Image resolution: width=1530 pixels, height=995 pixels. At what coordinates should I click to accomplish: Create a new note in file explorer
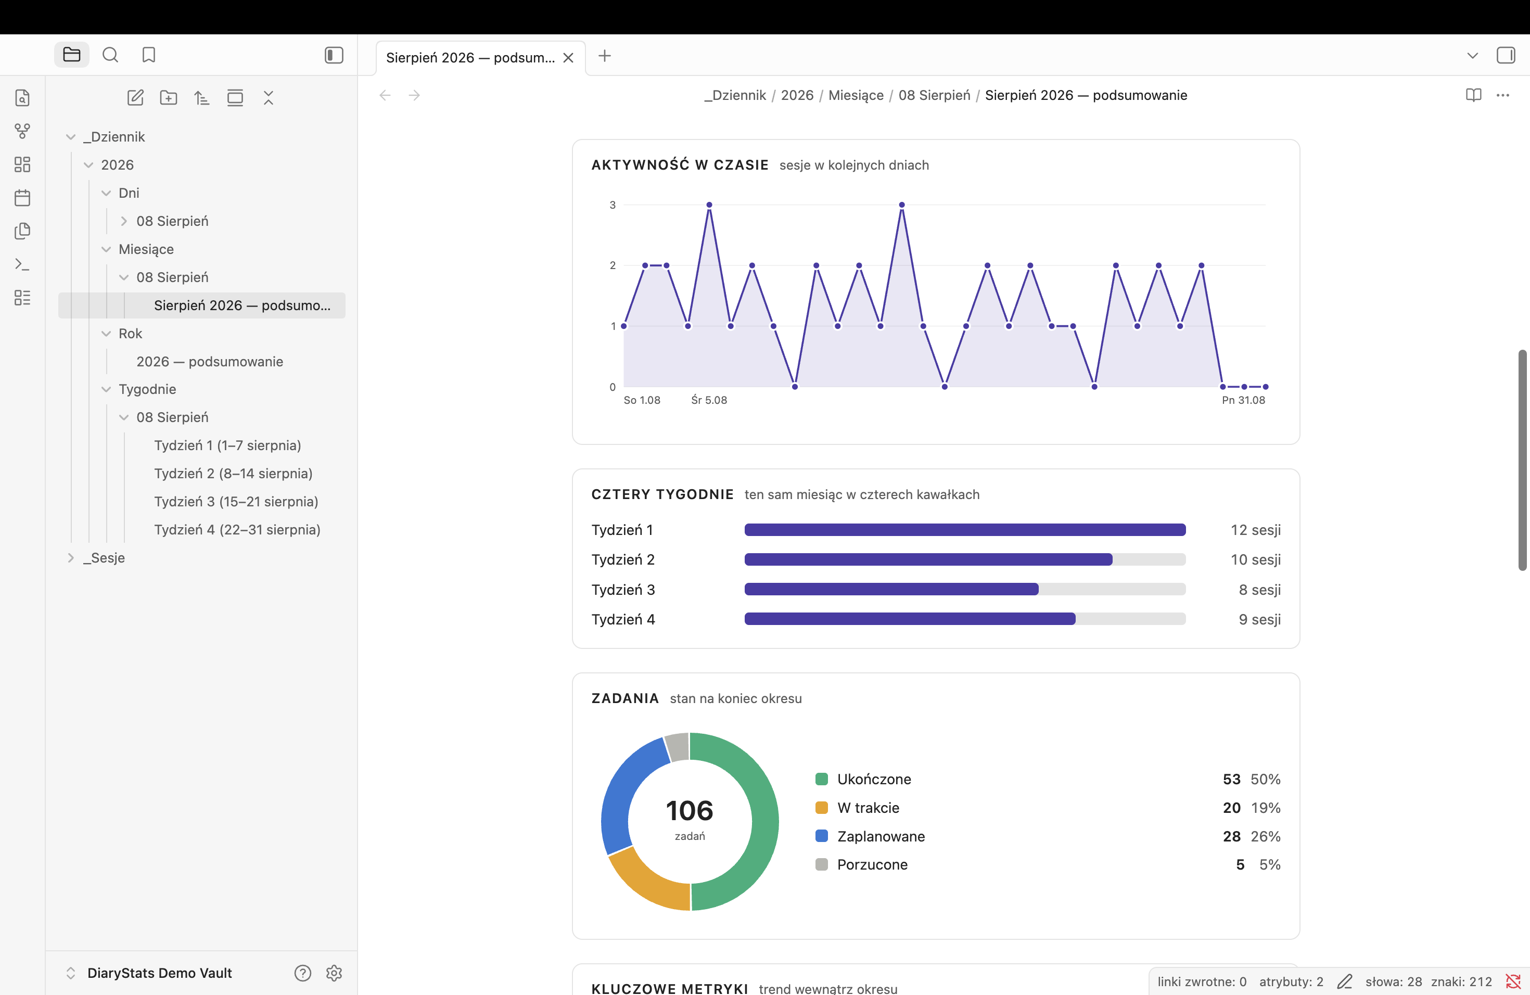[x=135, y=98]
